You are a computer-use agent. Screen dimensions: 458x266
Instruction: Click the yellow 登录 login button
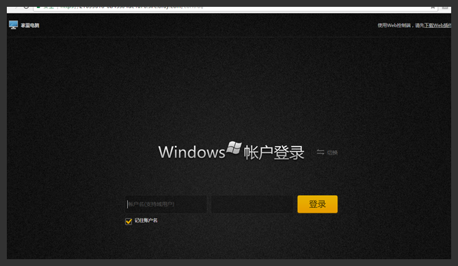tap(317, 204)
